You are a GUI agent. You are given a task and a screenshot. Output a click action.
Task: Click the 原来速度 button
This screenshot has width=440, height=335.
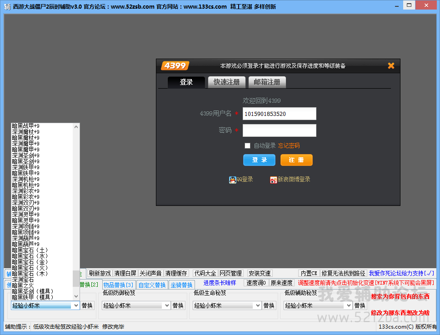point(281,283)
